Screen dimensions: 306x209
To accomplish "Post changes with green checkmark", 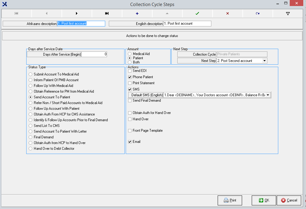I will tap(197, 14).
